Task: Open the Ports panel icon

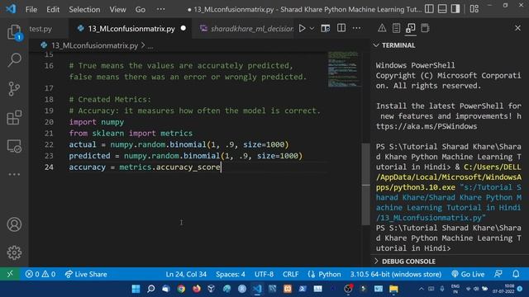Action: [x=425, y=28]
